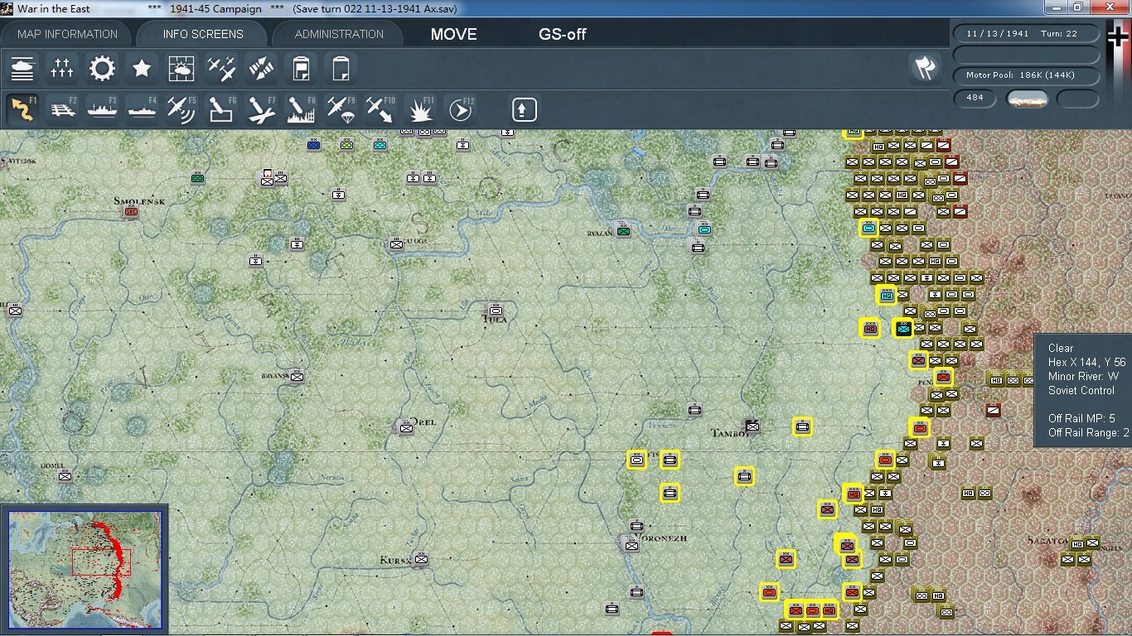This screenshot has height=636, width=1132.
Task: Click the minimap overview thumbnail
Action: (x=85, y=570)
